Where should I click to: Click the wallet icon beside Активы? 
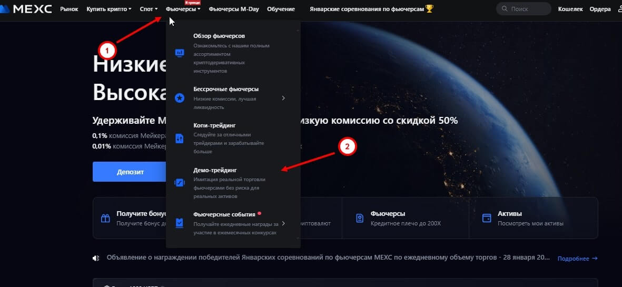pos(487,218)
